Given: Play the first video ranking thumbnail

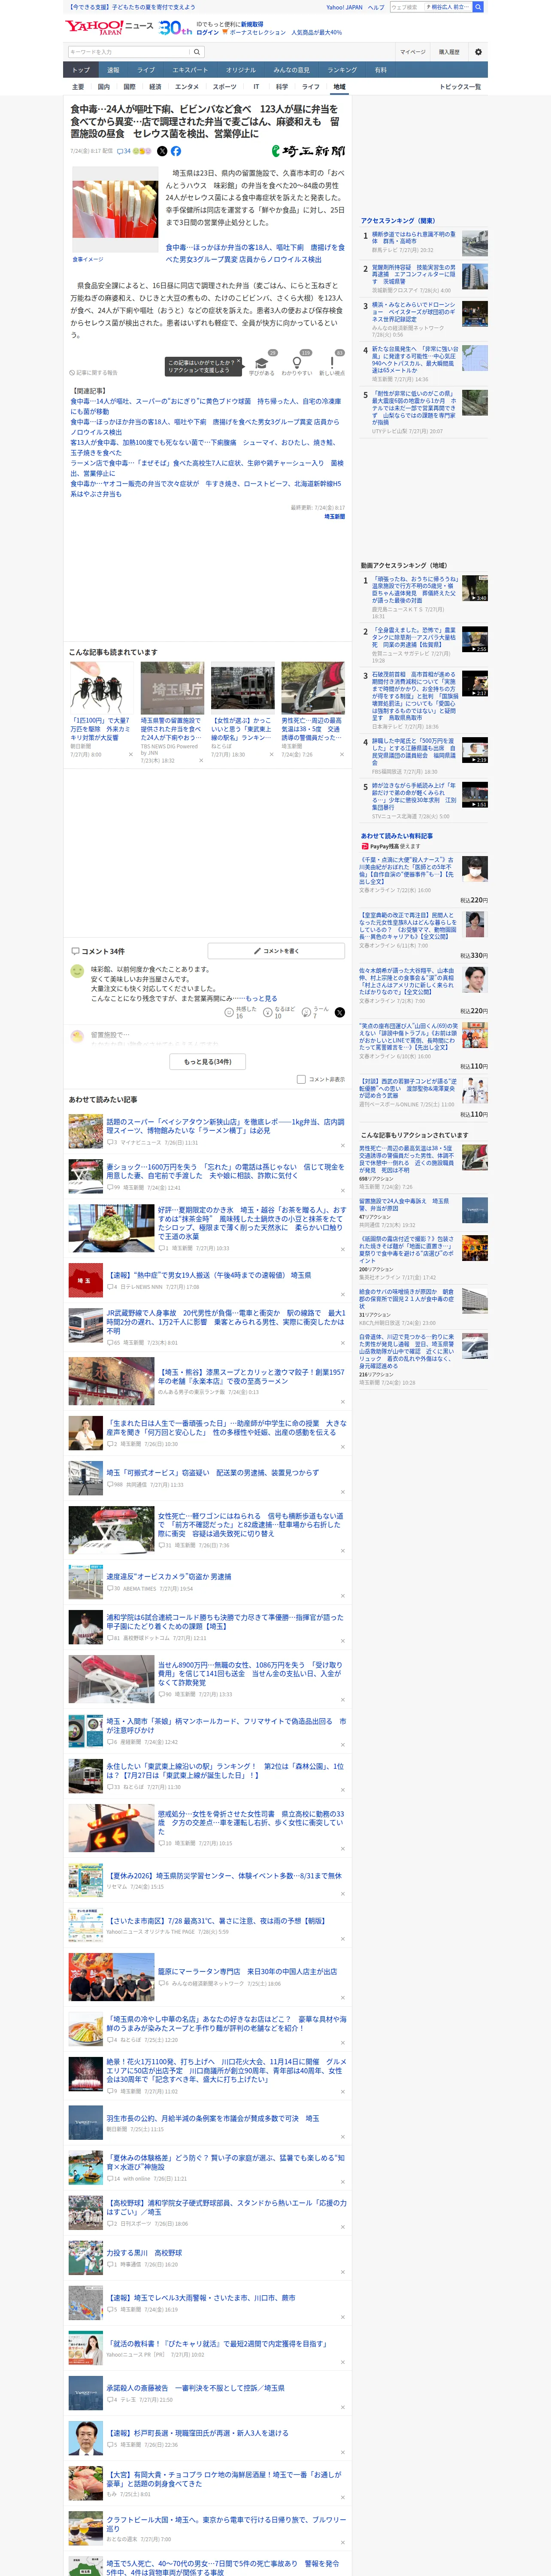Looking at the screenshot, I should [x=475, y=588].
